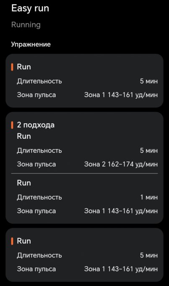The height and width of the screenshot is (286, 169).
Task: Edit last Run duration 5 мин
Action: pyautogui.click(x=148, y=255)
